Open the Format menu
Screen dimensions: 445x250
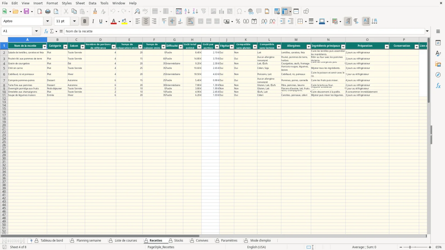52,3
